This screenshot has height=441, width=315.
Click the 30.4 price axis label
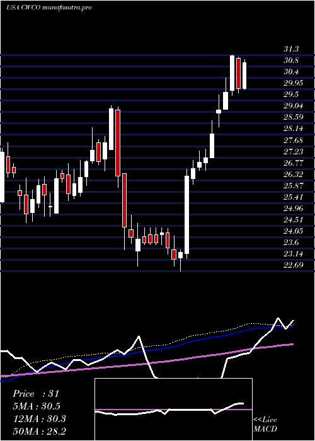(291, 72)
